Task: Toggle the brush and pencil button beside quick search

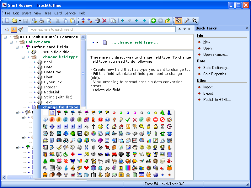Action: tap(21, 29)
